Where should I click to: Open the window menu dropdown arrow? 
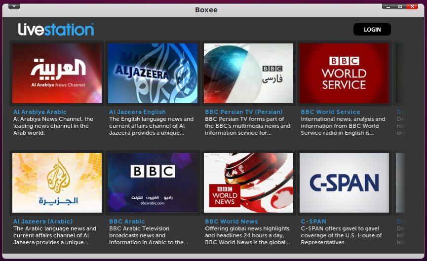pos(14,6)
